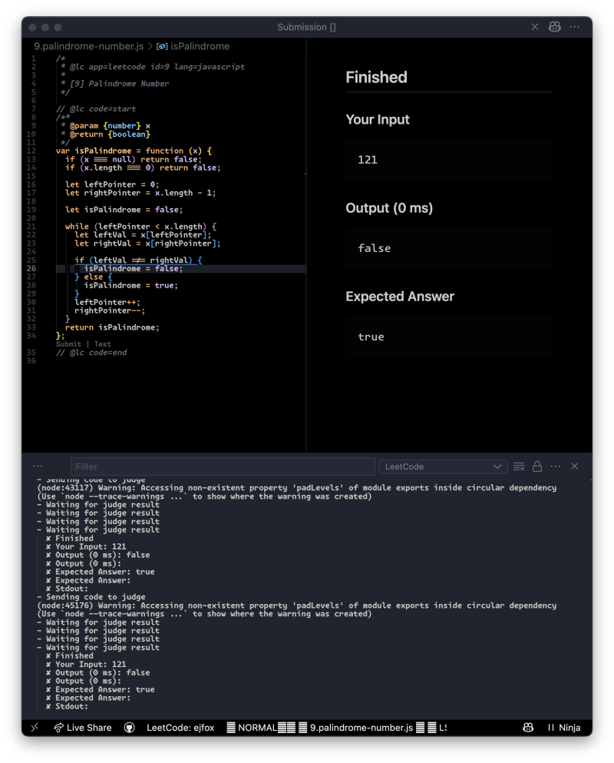Screen dimensions: 614x763
Task: Click the Ninja status indicator
Action: 566,728
